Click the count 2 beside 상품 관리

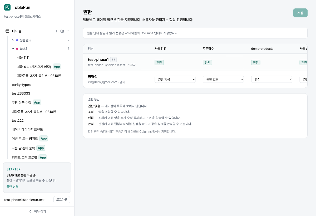[68, 40]
